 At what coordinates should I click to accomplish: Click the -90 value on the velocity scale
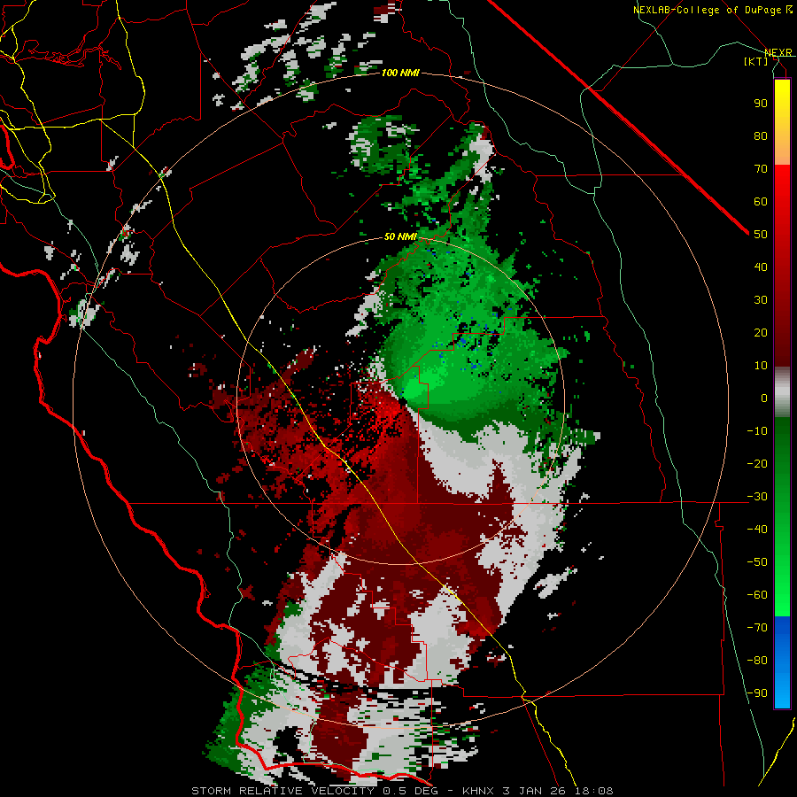(x=757, y=693)
